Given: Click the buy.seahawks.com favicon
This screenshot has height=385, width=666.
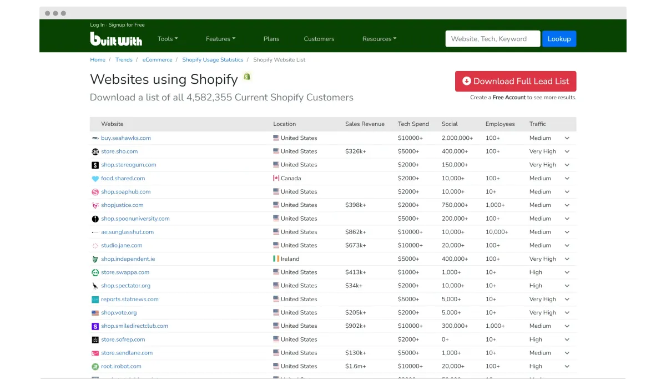Looking at the screenshot, I should [95, 138].
